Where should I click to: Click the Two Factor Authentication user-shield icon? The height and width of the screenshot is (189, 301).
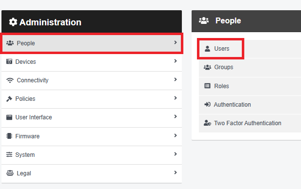coord(207,123)
